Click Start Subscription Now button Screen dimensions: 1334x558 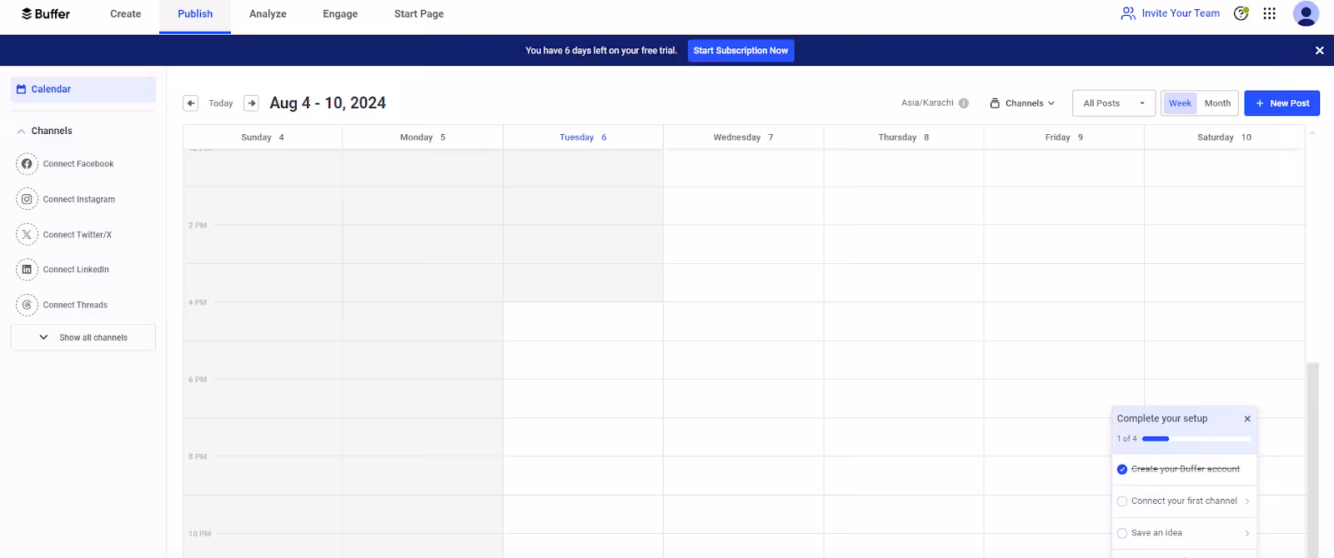coord(740,51)
